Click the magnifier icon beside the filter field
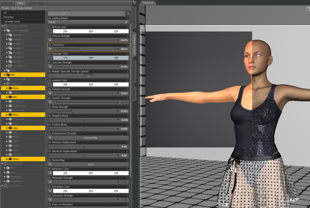Image resolution: width=310 pixels, height=208 pixels. pyautogui.click(x=128, y=13)
